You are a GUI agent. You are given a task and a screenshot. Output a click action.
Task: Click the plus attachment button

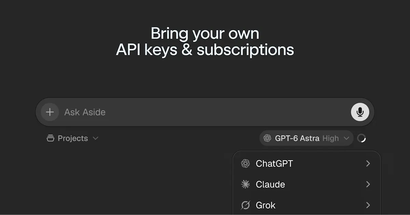click(50, 112)
